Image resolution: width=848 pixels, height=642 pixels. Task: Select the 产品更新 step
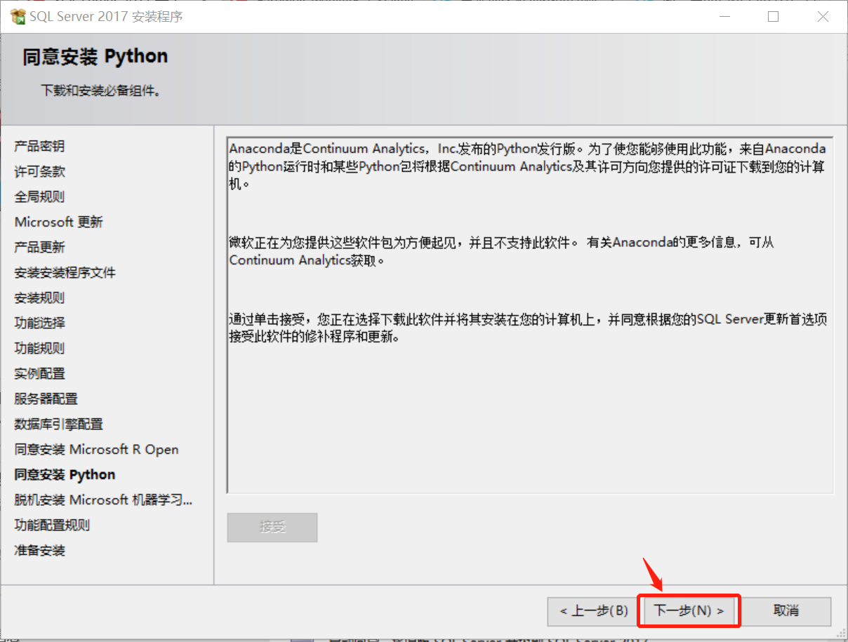tap(39, 247)
